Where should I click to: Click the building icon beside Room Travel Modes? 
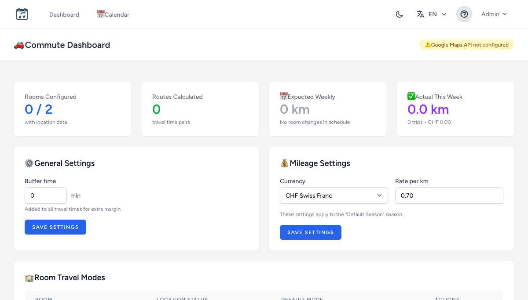29,278
